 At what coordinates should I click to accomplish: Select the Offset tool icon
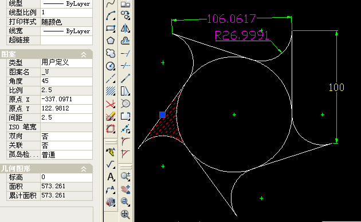tap(125, 41)
